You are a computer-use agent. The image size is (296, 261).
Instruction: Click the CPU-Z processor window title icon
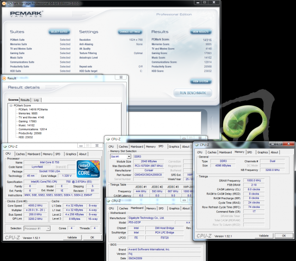click(x=5, y=146)
